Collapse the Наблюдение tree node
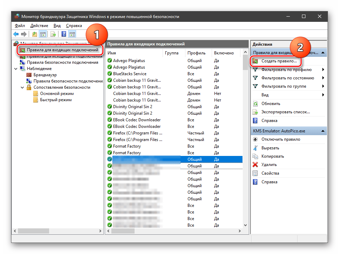339x254 pixels. [16, 69]
